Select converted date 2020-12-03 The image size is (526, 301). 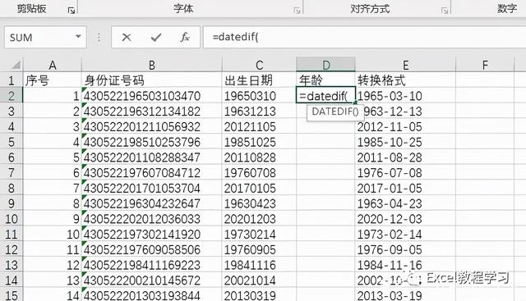(x=405, y=219)
